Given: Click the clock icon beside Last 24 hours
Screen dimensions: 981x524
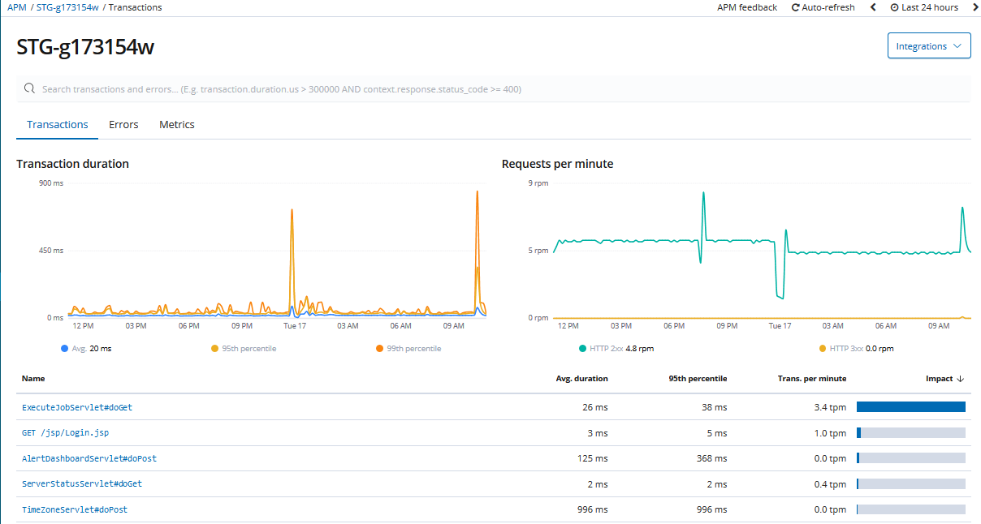Looking at the screenshot, I should click(x=894, y=7).
